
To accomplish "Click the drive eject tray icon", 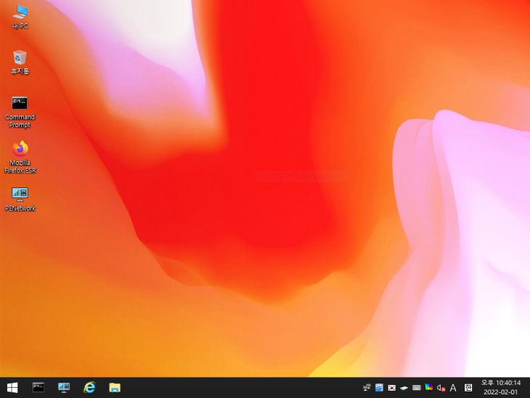I will pyautogui.click(x=404, y=388).
